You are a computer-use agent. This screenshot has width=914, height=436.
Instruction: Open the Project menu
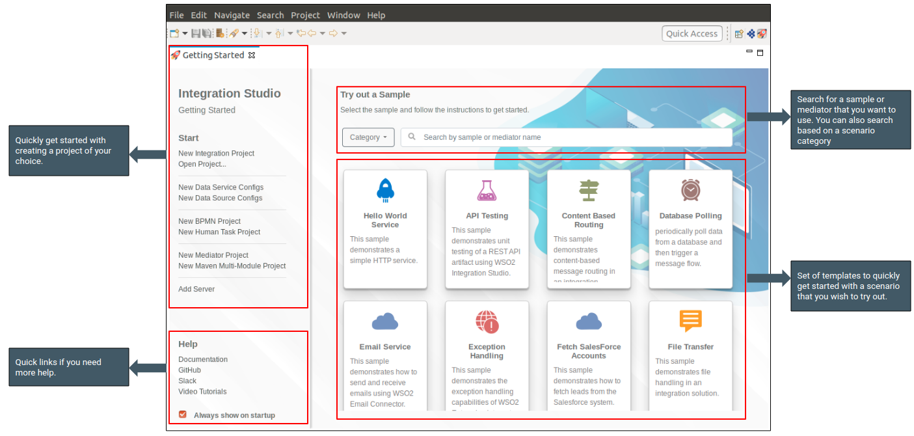(306, 14)
